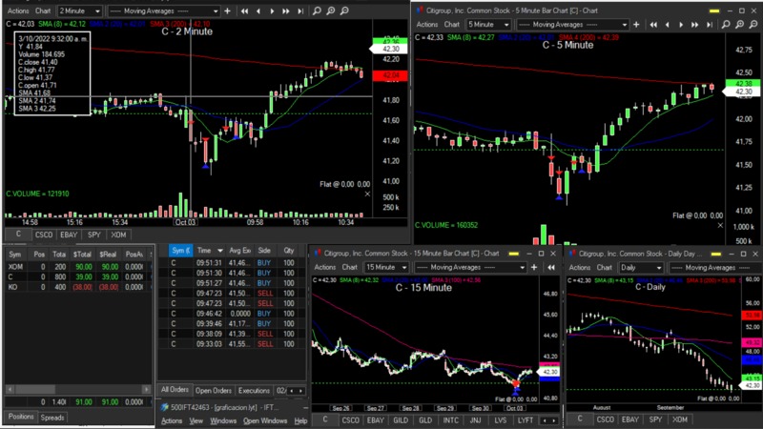Image resolution: width=763 pixels, height=429 pixels.
Task: Select the XOM row in positions table
Action: pyautogui.click(x=15, y=267)
